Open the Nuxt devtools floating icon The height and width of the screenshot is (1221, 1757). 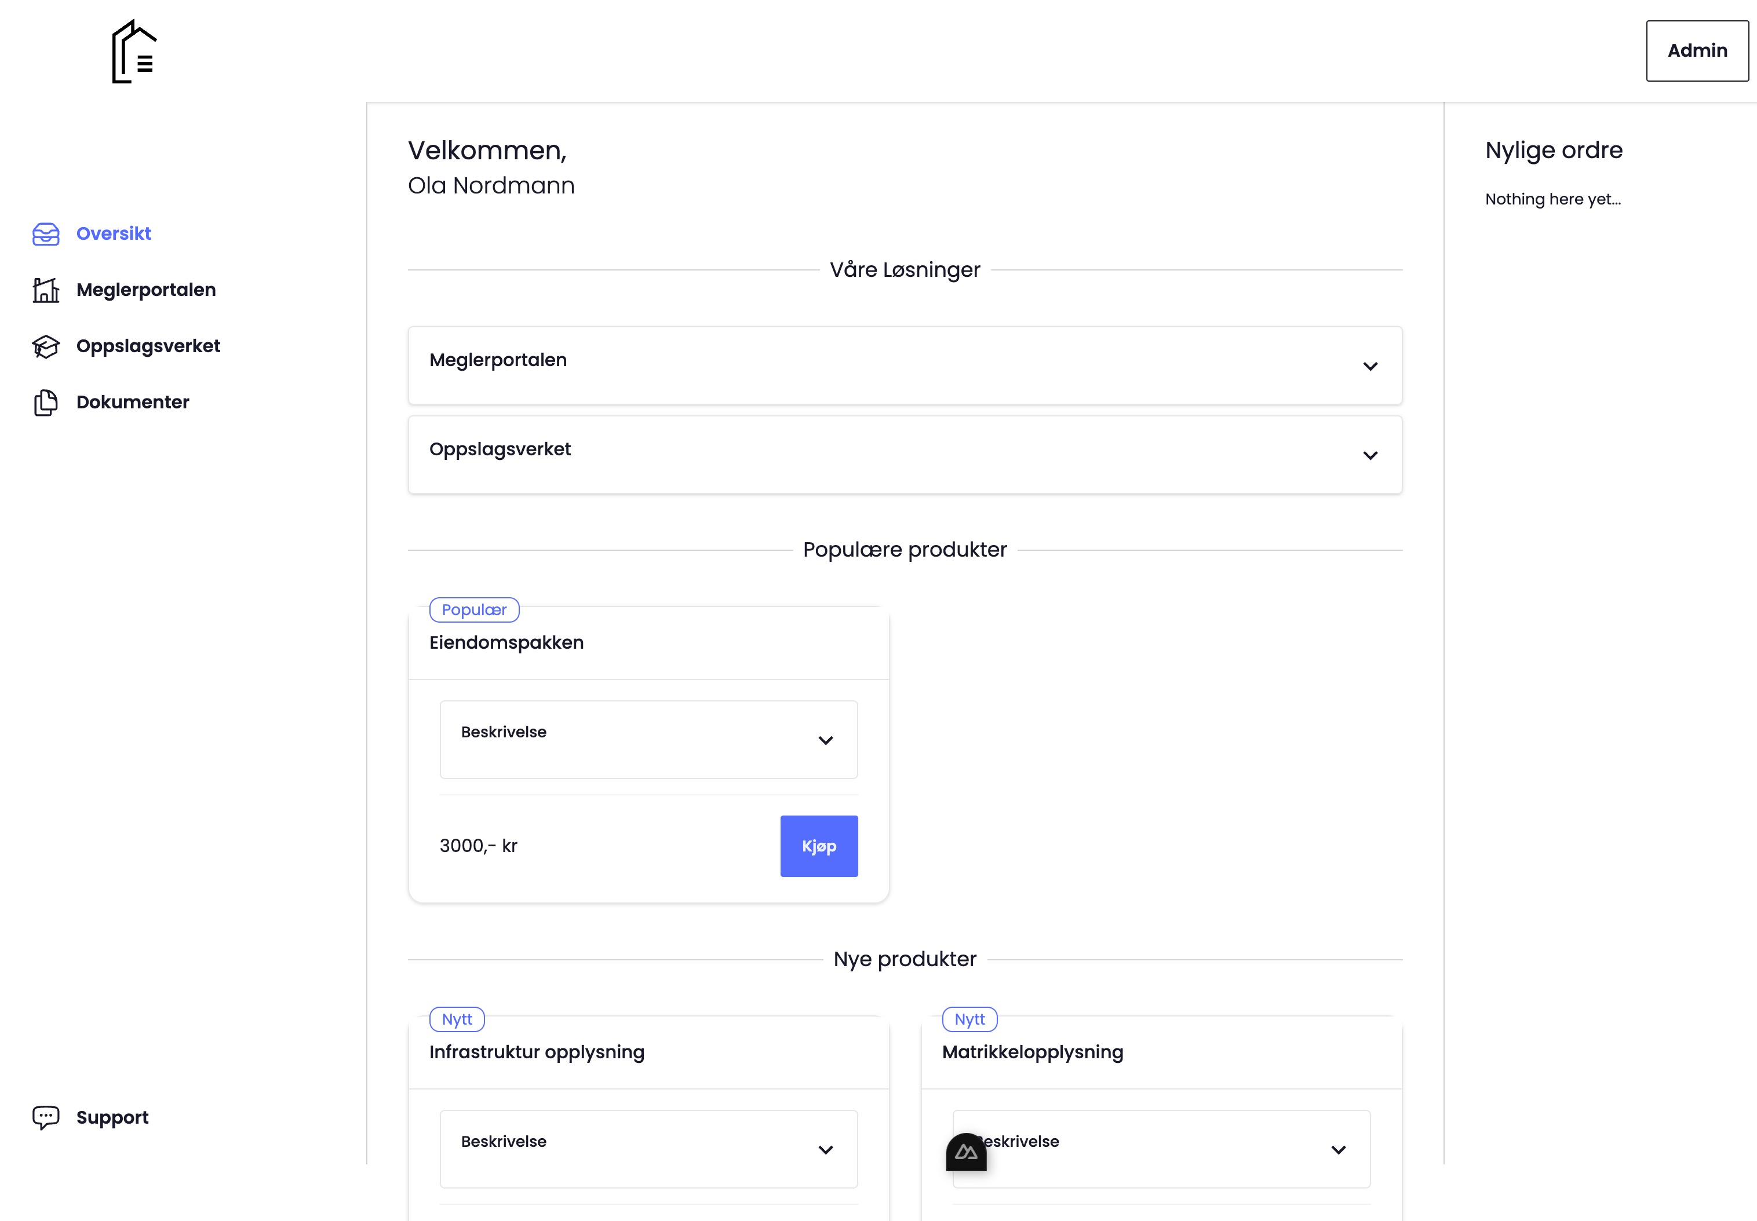(x=966, y=1152)
